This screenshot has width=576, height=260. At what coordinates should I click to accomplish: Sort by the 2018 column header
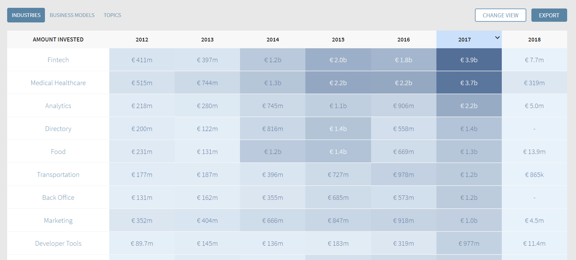coord(534,40)
